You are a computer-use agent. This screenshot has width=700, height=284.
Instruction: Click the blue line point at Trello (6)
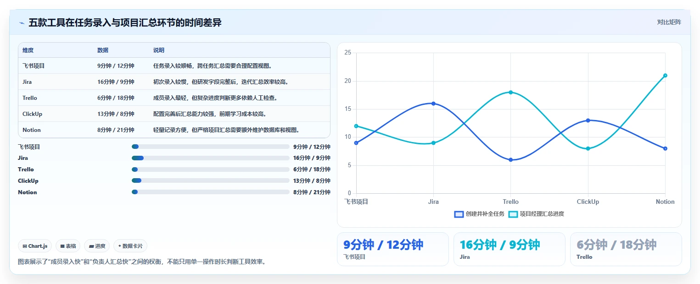(510, 160)
